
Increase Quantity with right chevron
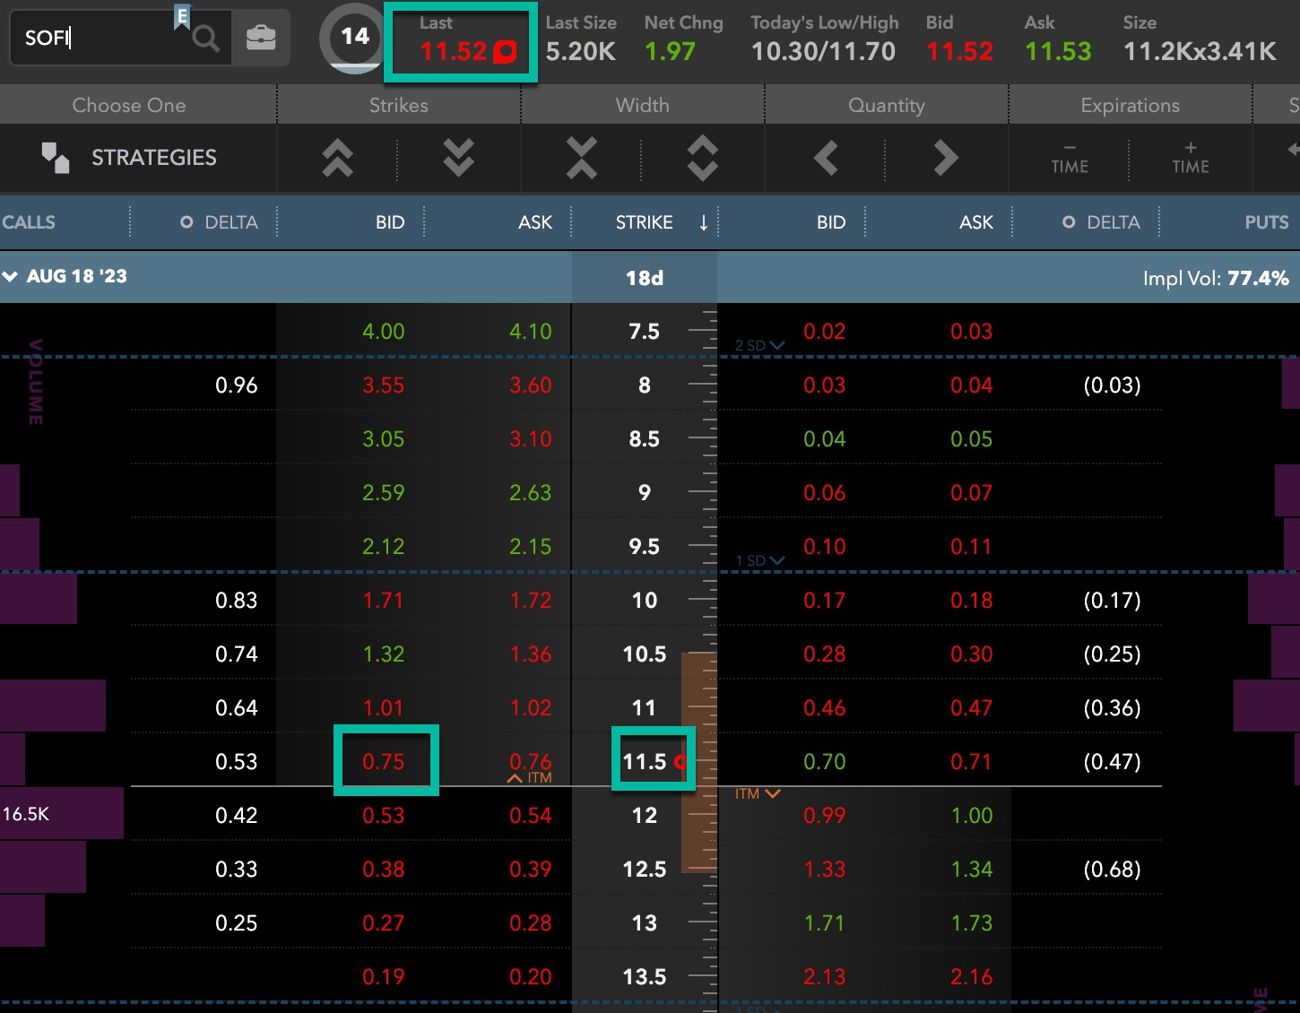tap(945, 158)
